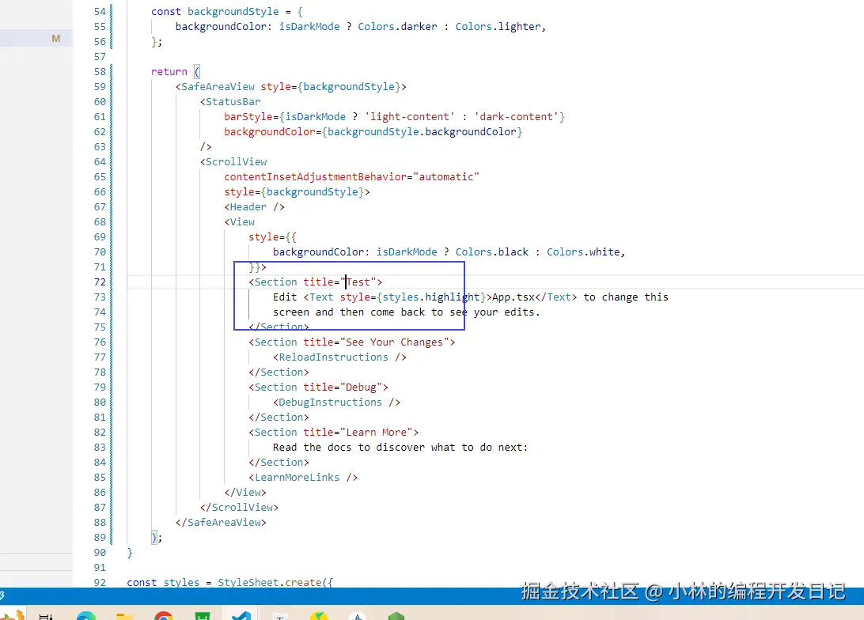Image resolution: width=864 pixels, height=620 pixels.
Task: Click the '<ReloadInstructions />' element
Action: [339, 357]
